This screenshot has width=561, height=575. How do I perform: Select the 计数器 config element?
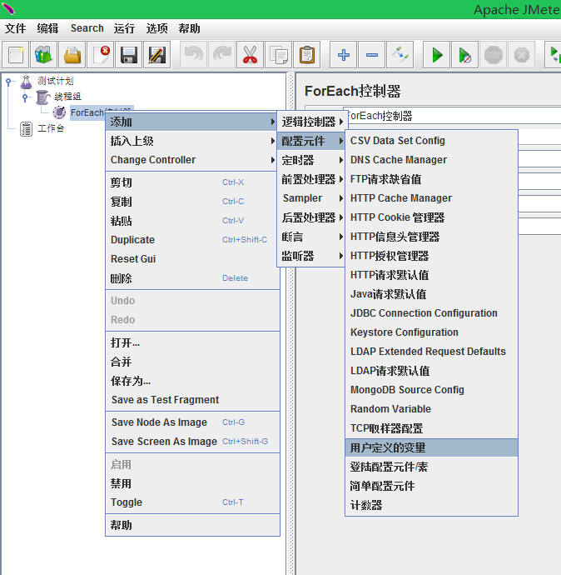431,505
